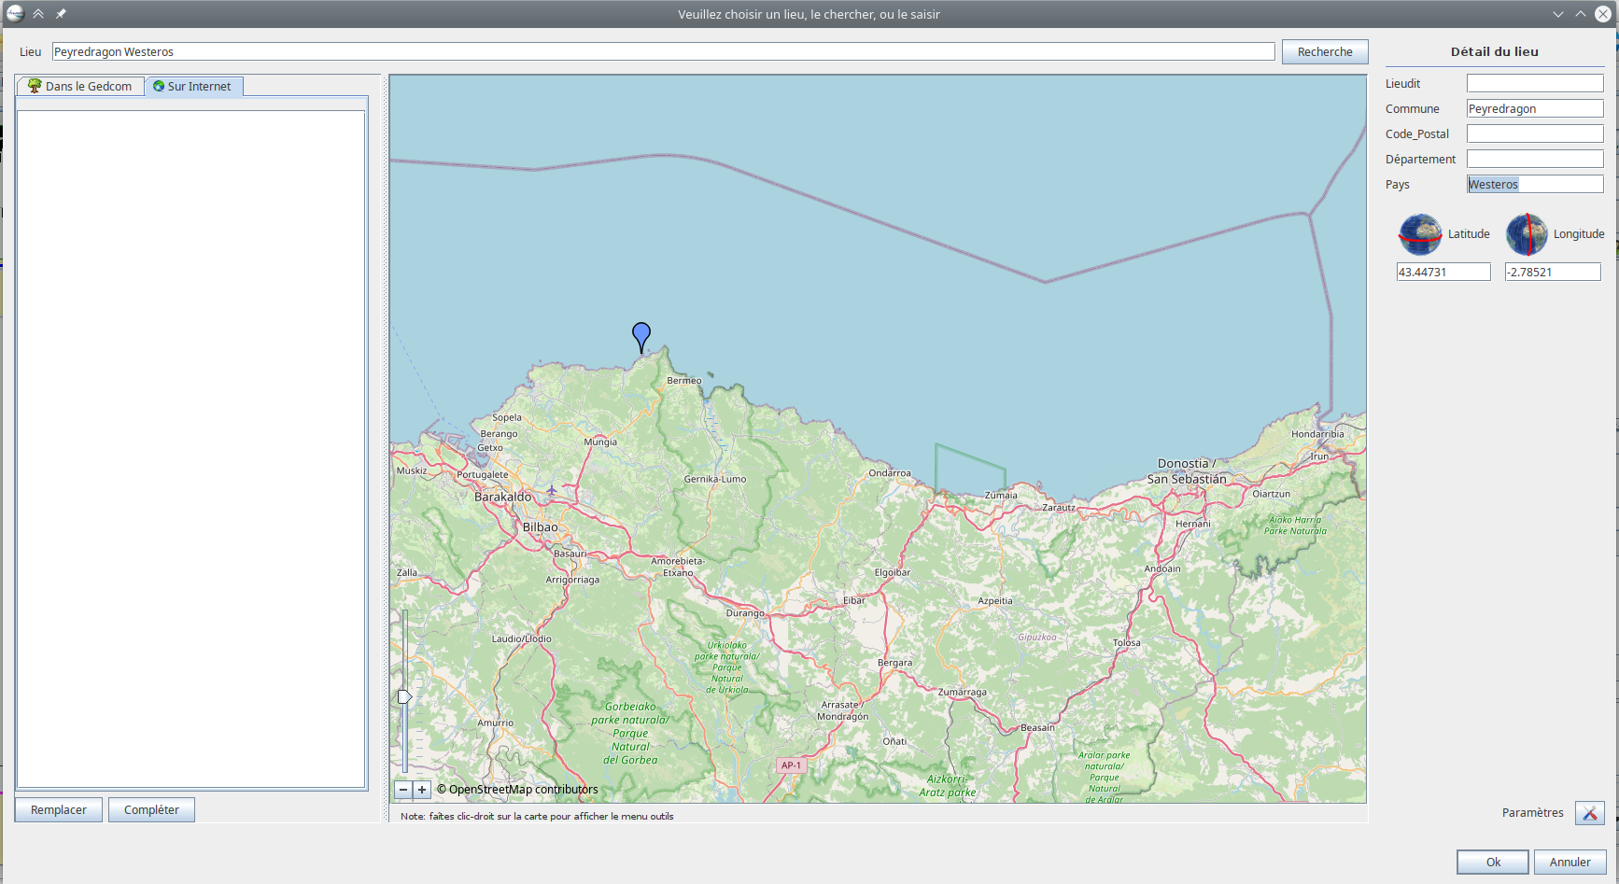Click Zumarraga label on the map
The image size is (1619, 884).
coord(962,693)
